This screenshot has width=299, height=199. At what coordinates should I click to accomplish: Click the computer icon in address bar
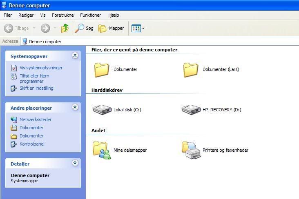[x=25, y=41]
